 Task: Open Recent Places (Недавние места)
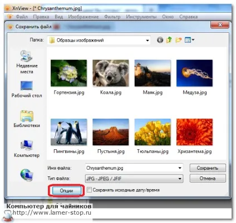pos(27,62)
